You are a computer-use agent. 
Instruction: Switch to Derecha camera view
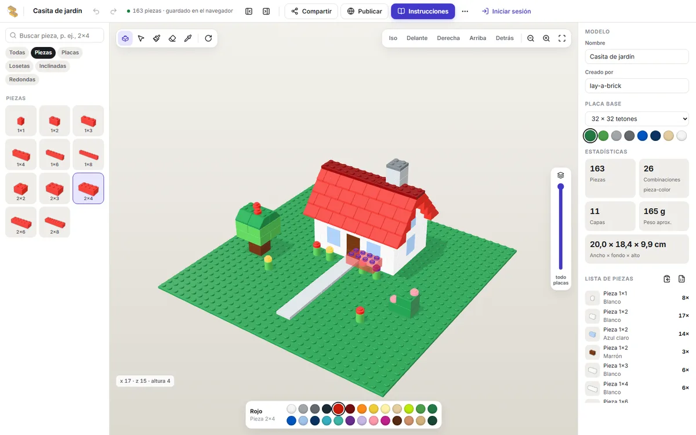(448, 38)
